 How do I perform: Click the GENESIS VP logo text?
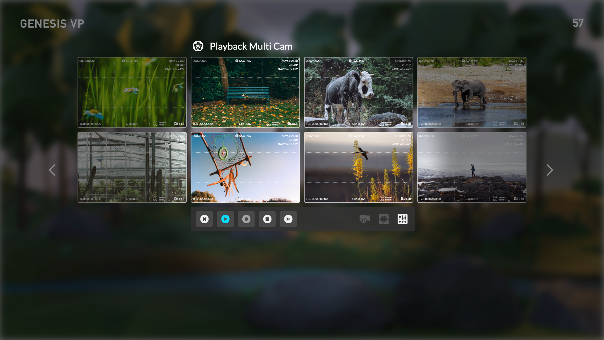(52, 24)
